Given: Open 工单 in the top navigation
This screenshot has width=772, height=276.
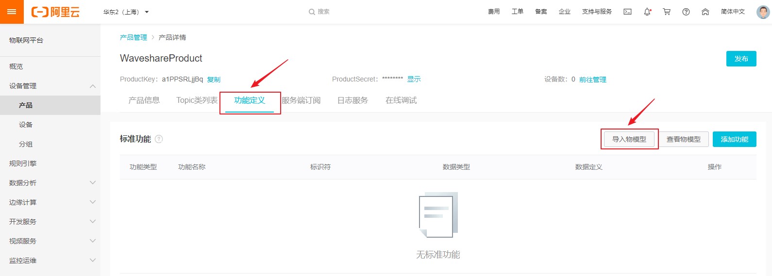Looking at the screenshot, I should 518,12.
